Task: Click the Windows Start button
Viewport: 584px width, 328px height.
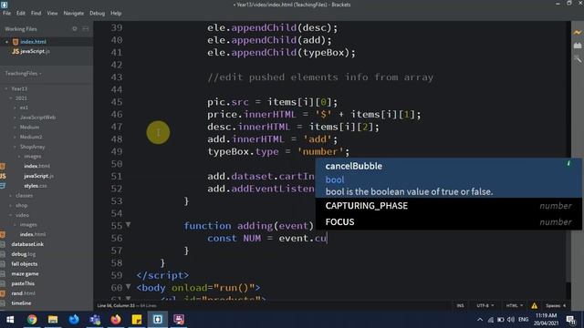Action: (10, 320)
